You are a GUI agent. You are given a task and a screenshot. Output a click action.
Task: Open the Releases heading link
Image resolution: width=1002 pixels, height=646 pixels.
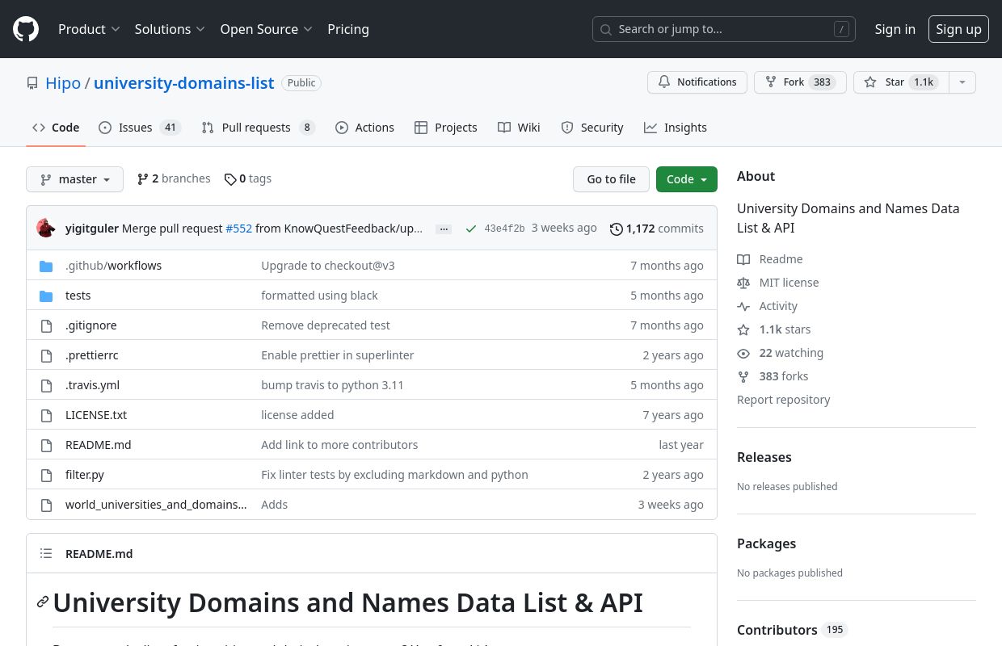pyautogui.click(x=764, y=457)
